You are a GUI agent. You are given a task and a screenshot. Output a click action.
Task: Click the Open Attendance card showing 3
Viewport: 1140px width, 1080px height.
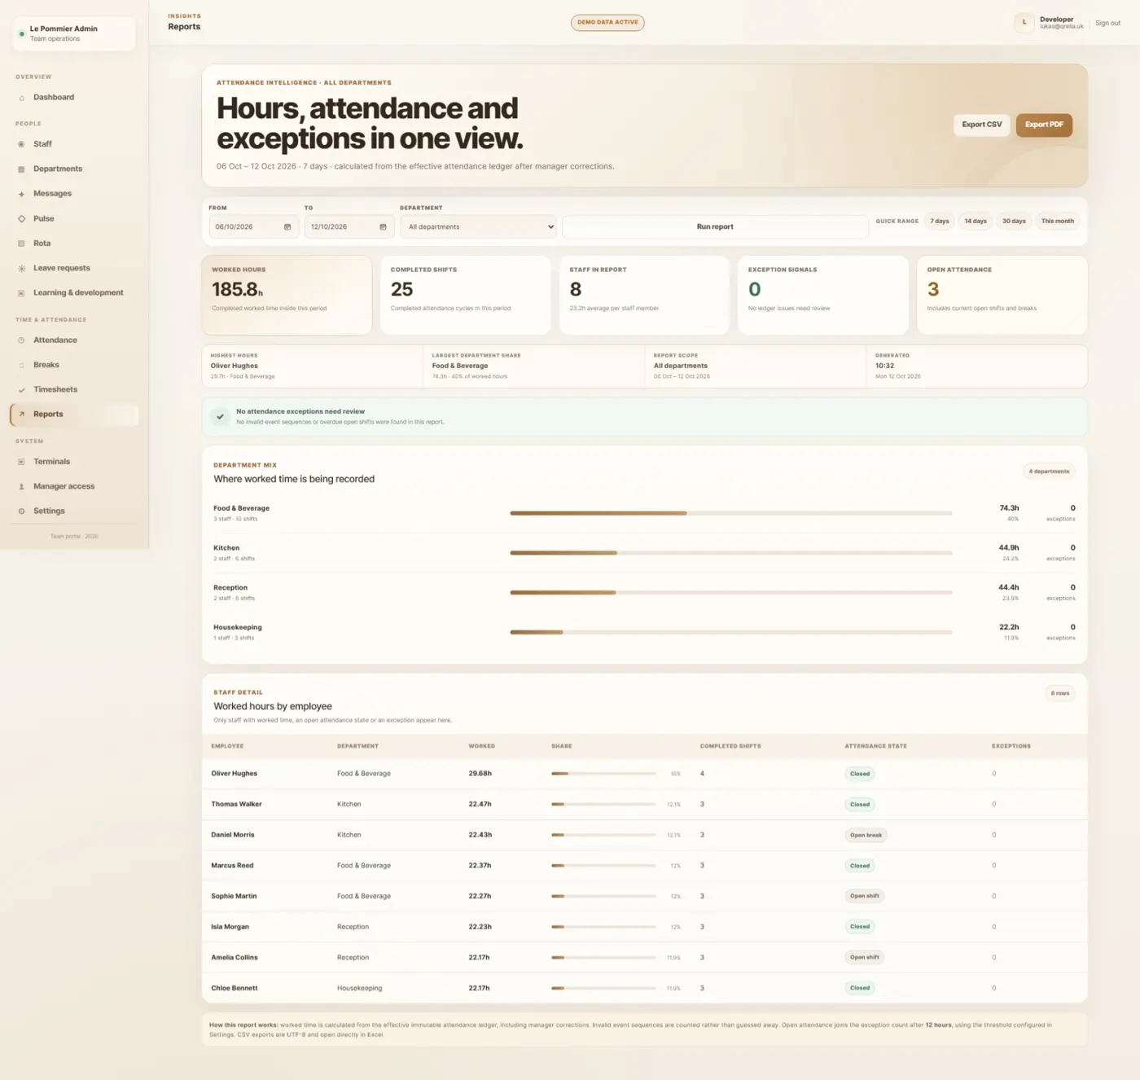pos(1002,295)
